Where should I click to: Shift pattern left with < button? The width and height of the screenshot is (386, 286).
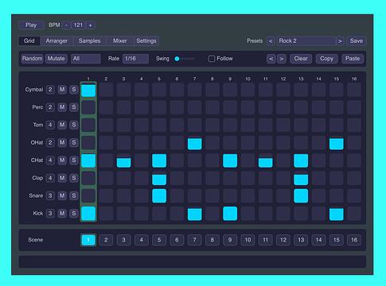tap(271, 59)
